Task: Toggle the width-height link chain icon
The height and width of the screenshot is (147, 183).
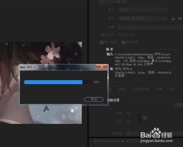Action: tap(145, 118)
